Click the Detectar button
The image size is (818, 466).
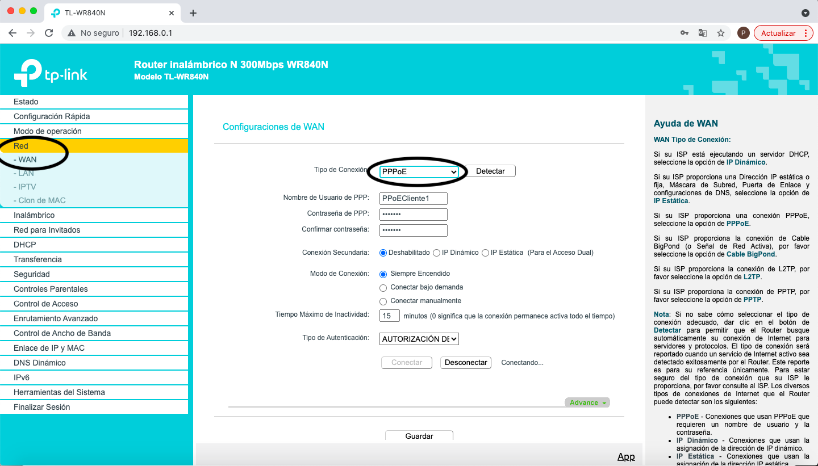(490, 171)
